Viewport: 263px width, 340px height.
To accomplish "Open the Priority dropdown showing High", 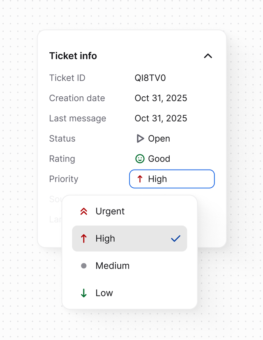I will (x=172, y=179).
